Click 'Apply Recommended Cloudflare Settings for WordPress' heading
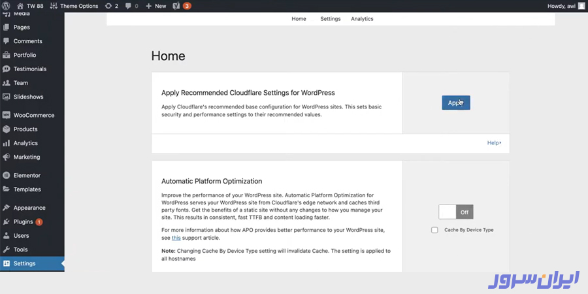Viewport: 588px width, 294px height. point(248,93)
